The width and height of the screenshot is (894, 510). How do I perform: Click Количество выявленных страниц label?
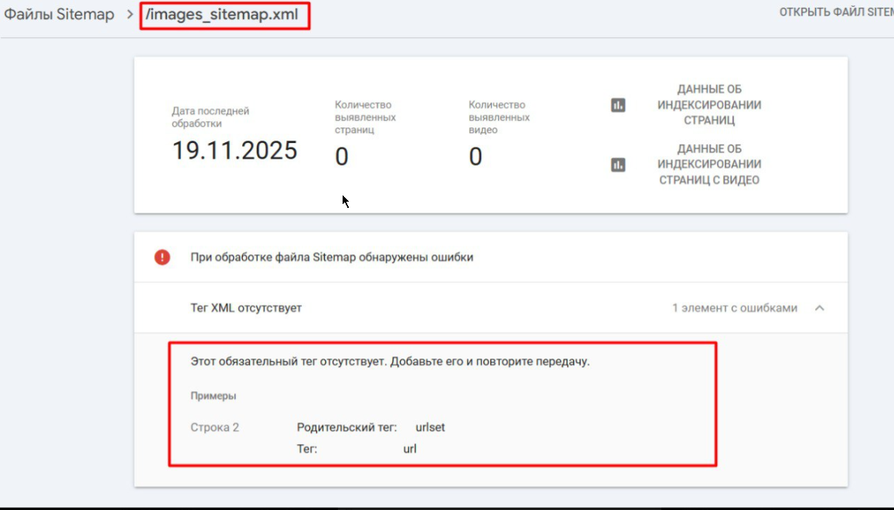point(366,117)
